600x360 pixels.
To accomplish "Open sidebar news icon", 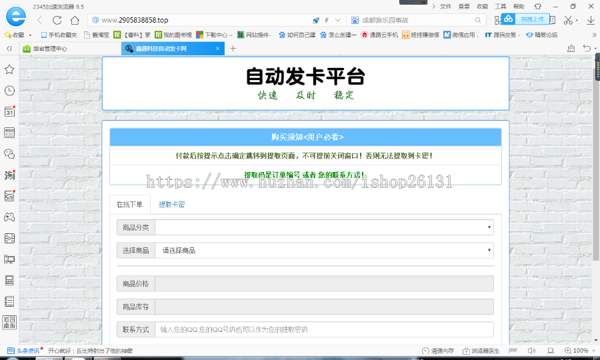I will tap(9, 133).
